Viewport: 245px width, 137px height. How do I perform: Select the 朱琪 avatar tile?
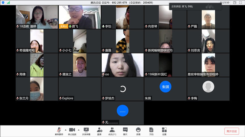coord(165,89)
